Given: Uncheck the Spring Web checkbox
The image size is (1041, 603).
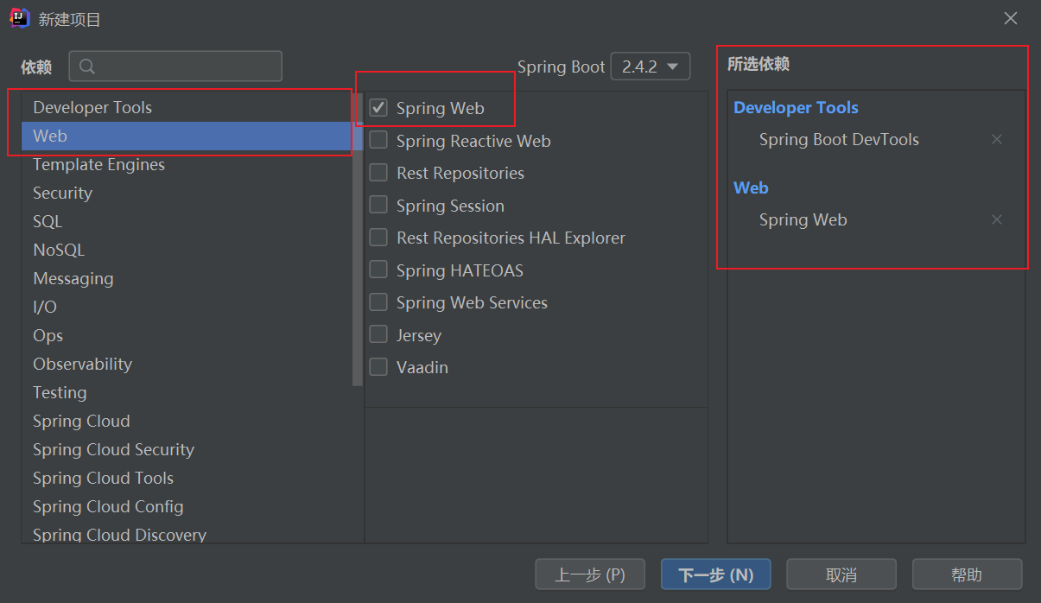Looking at the screenshot, I should [x=378, y=108].
